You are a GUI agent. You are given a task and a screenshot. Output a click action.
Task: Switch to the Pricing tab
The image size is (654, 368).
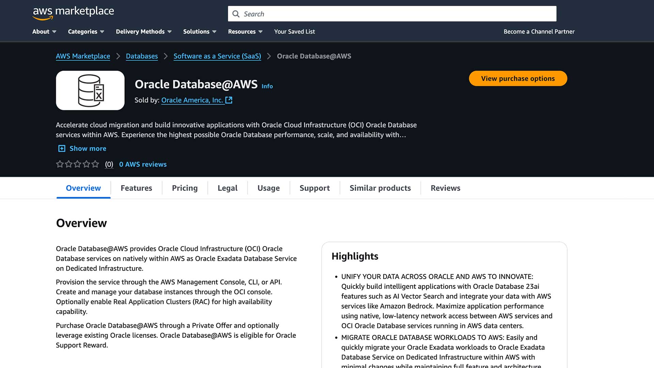click(184, 188)
